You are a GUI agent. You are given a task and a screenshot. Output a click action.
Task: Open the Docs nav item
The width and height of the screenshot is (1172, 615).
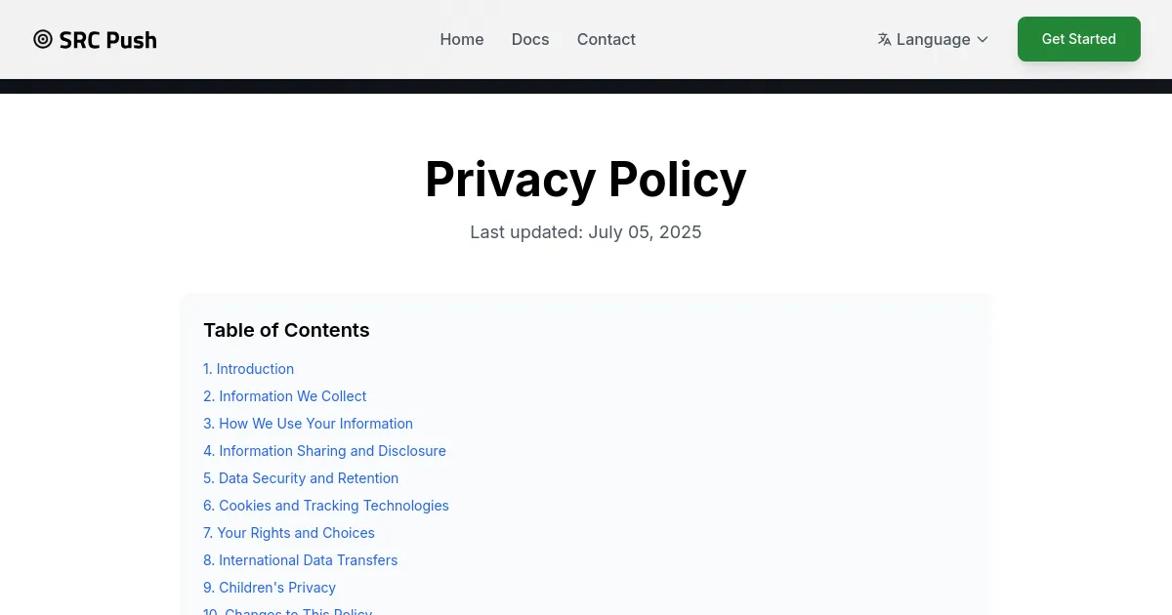click(x=530, y=39)
